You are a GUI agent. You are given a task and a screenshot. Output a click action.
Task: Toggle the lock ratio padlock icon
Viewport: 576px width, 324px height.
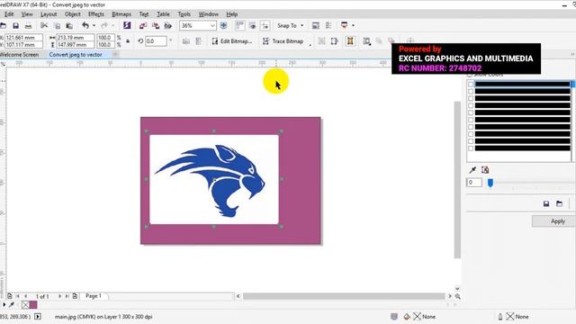pos(128,41)
